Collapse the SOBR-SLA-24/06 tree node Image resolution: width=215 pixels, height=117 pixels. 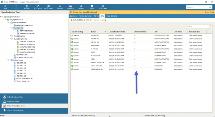point(12,39)
